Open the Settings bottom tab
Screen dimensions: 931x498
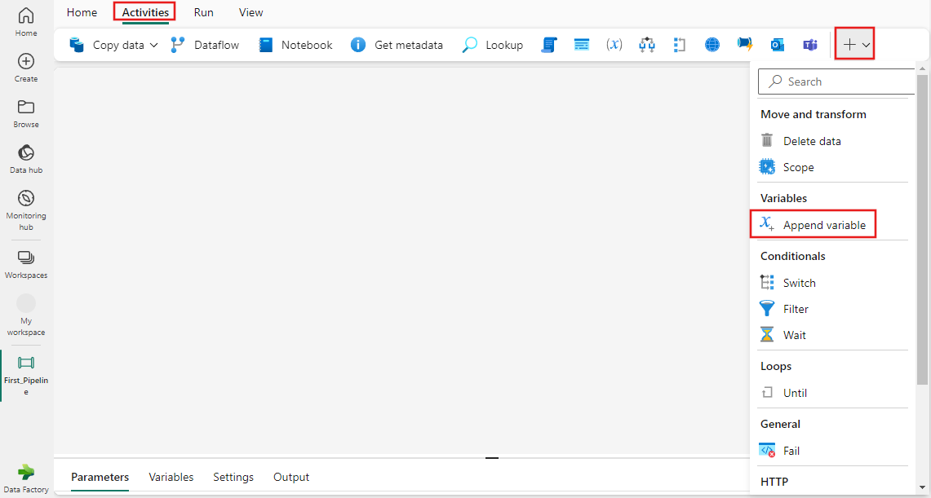tap(233, 478)
